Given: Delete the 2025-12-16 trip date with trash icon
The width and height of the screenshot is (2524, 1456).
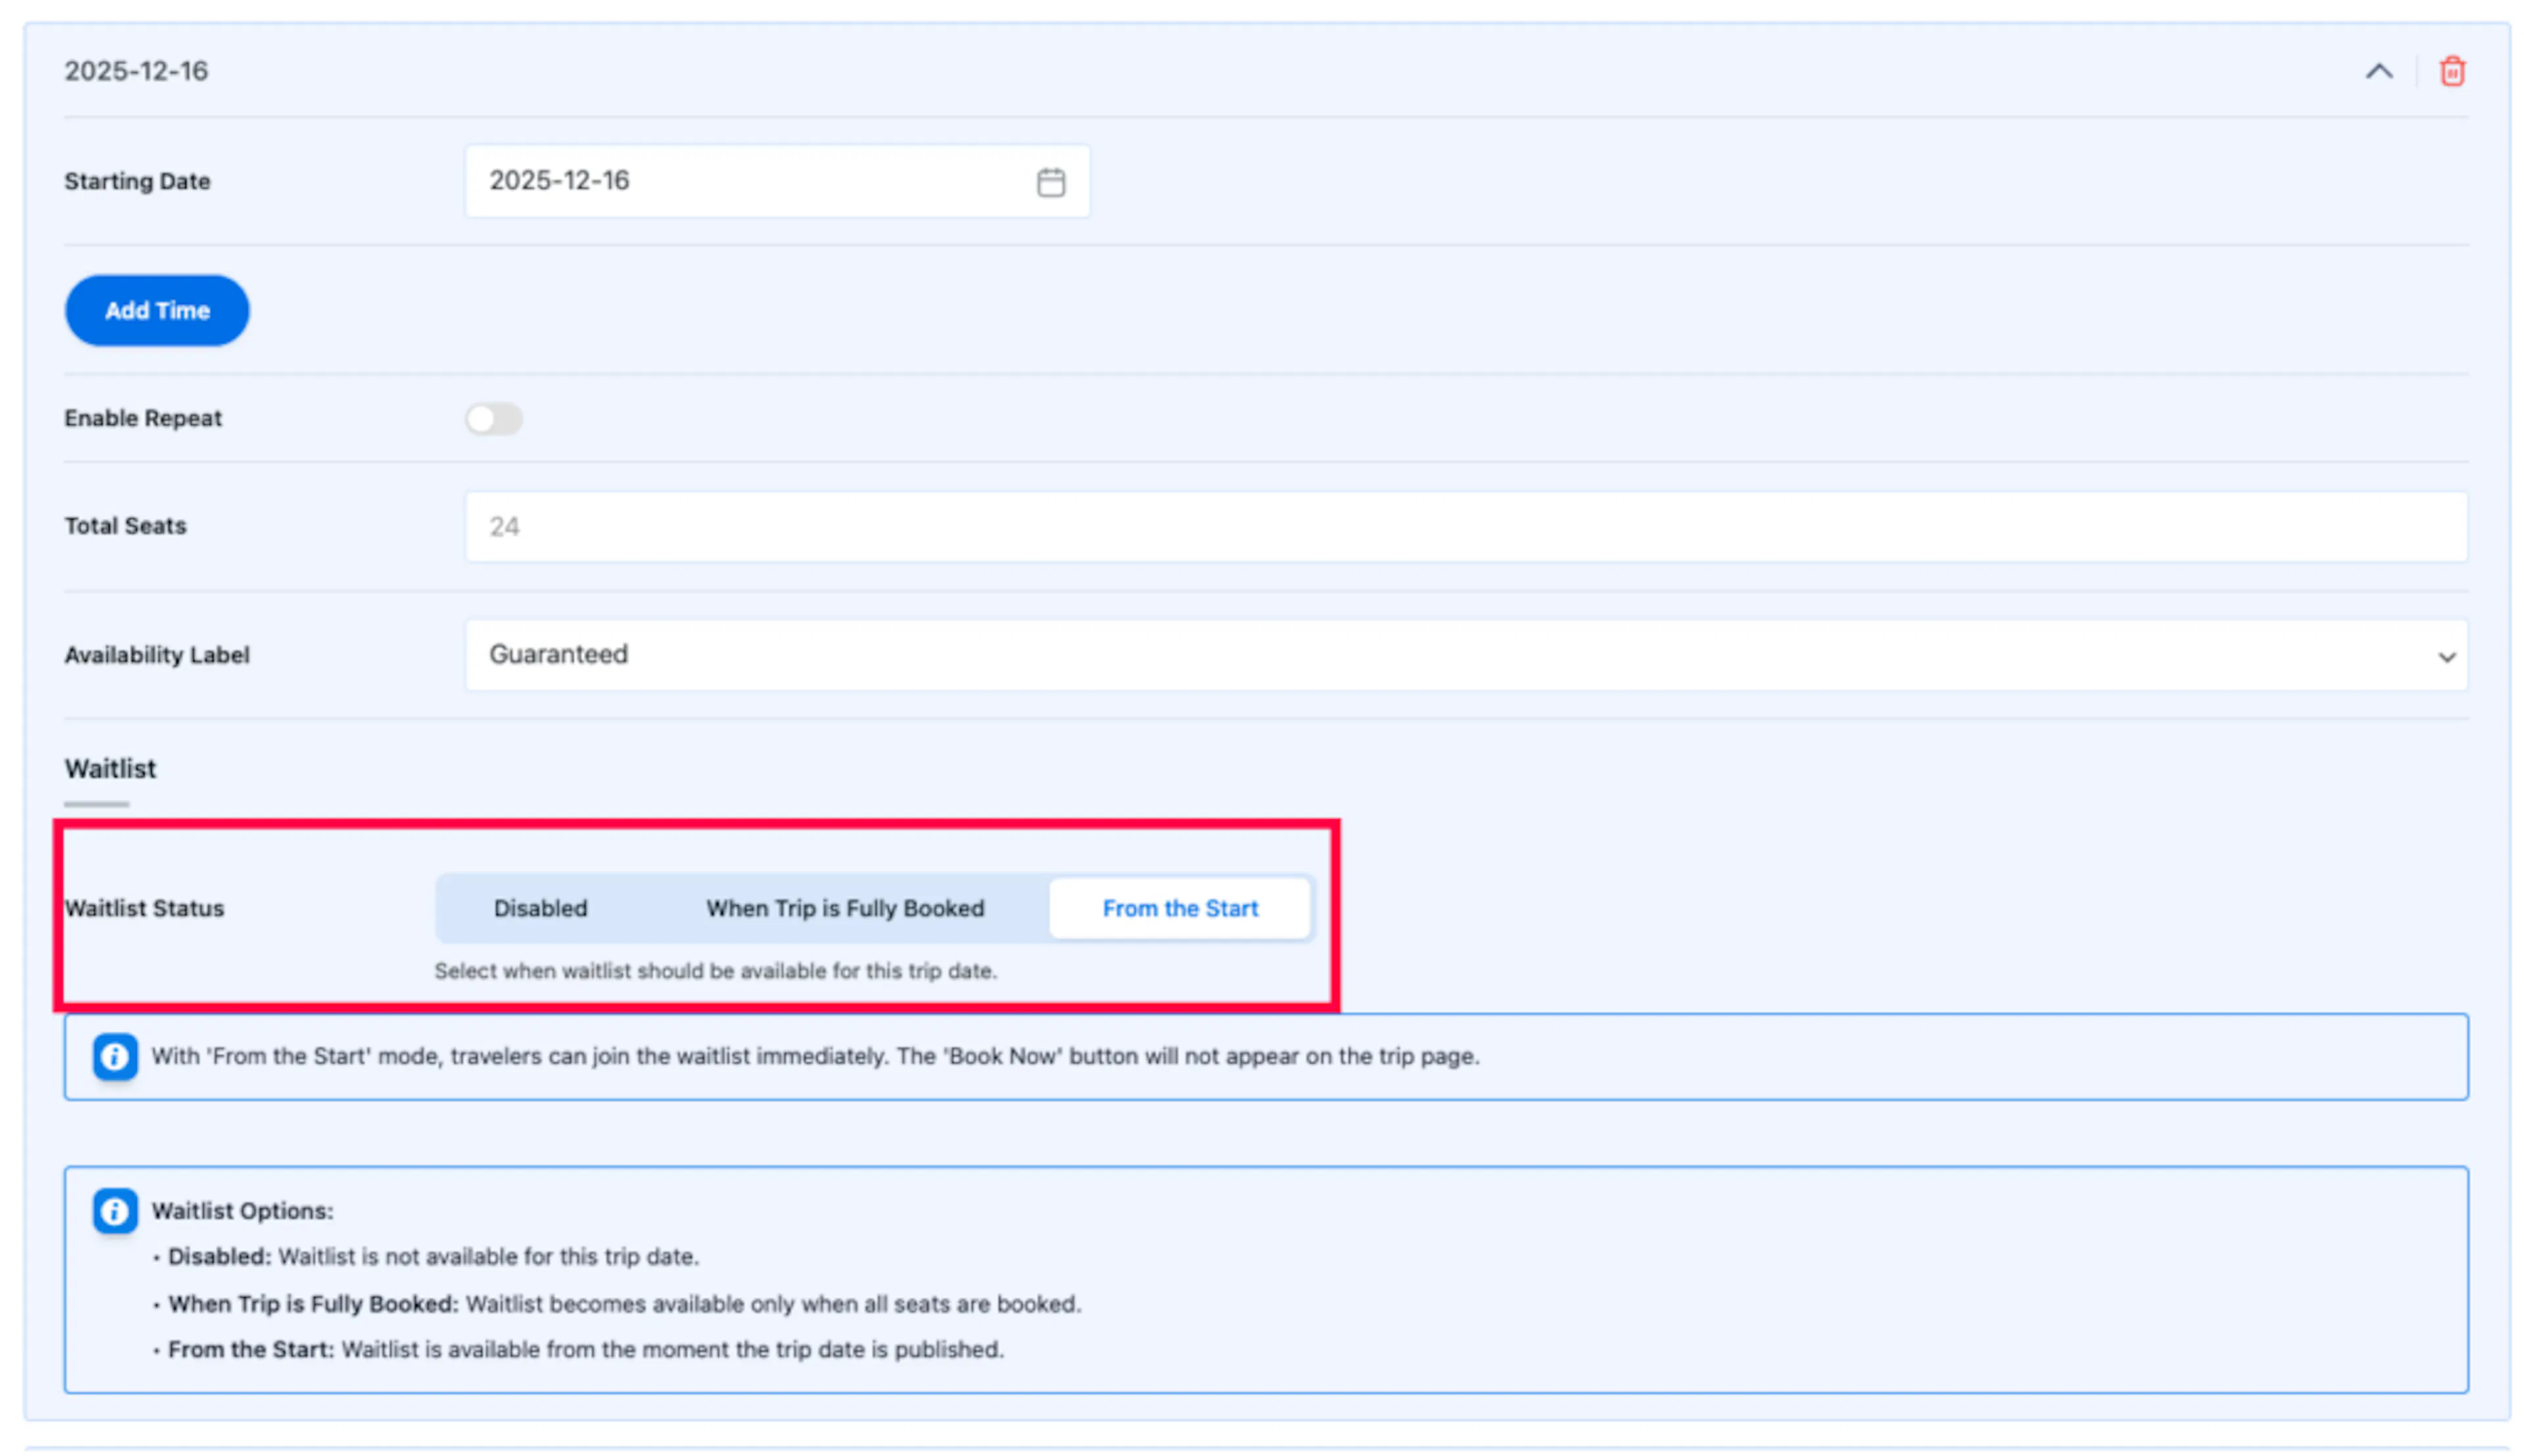Looking at the screenshot, I should [x=2451, y=71].
